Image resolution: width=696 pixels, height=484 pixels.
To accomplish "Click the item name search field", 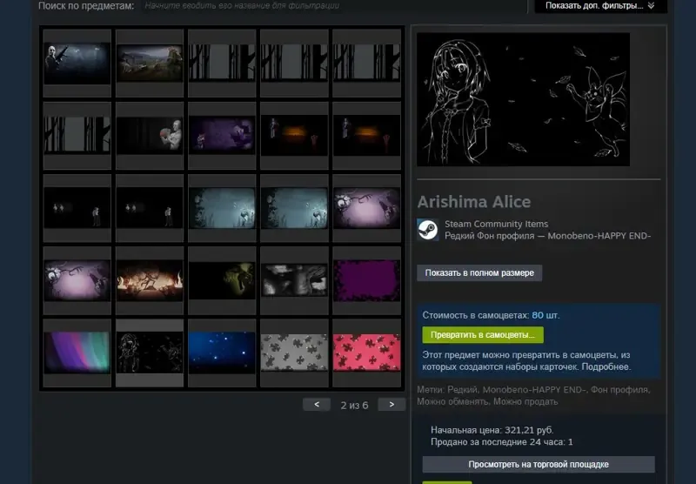I will [333, 6].
